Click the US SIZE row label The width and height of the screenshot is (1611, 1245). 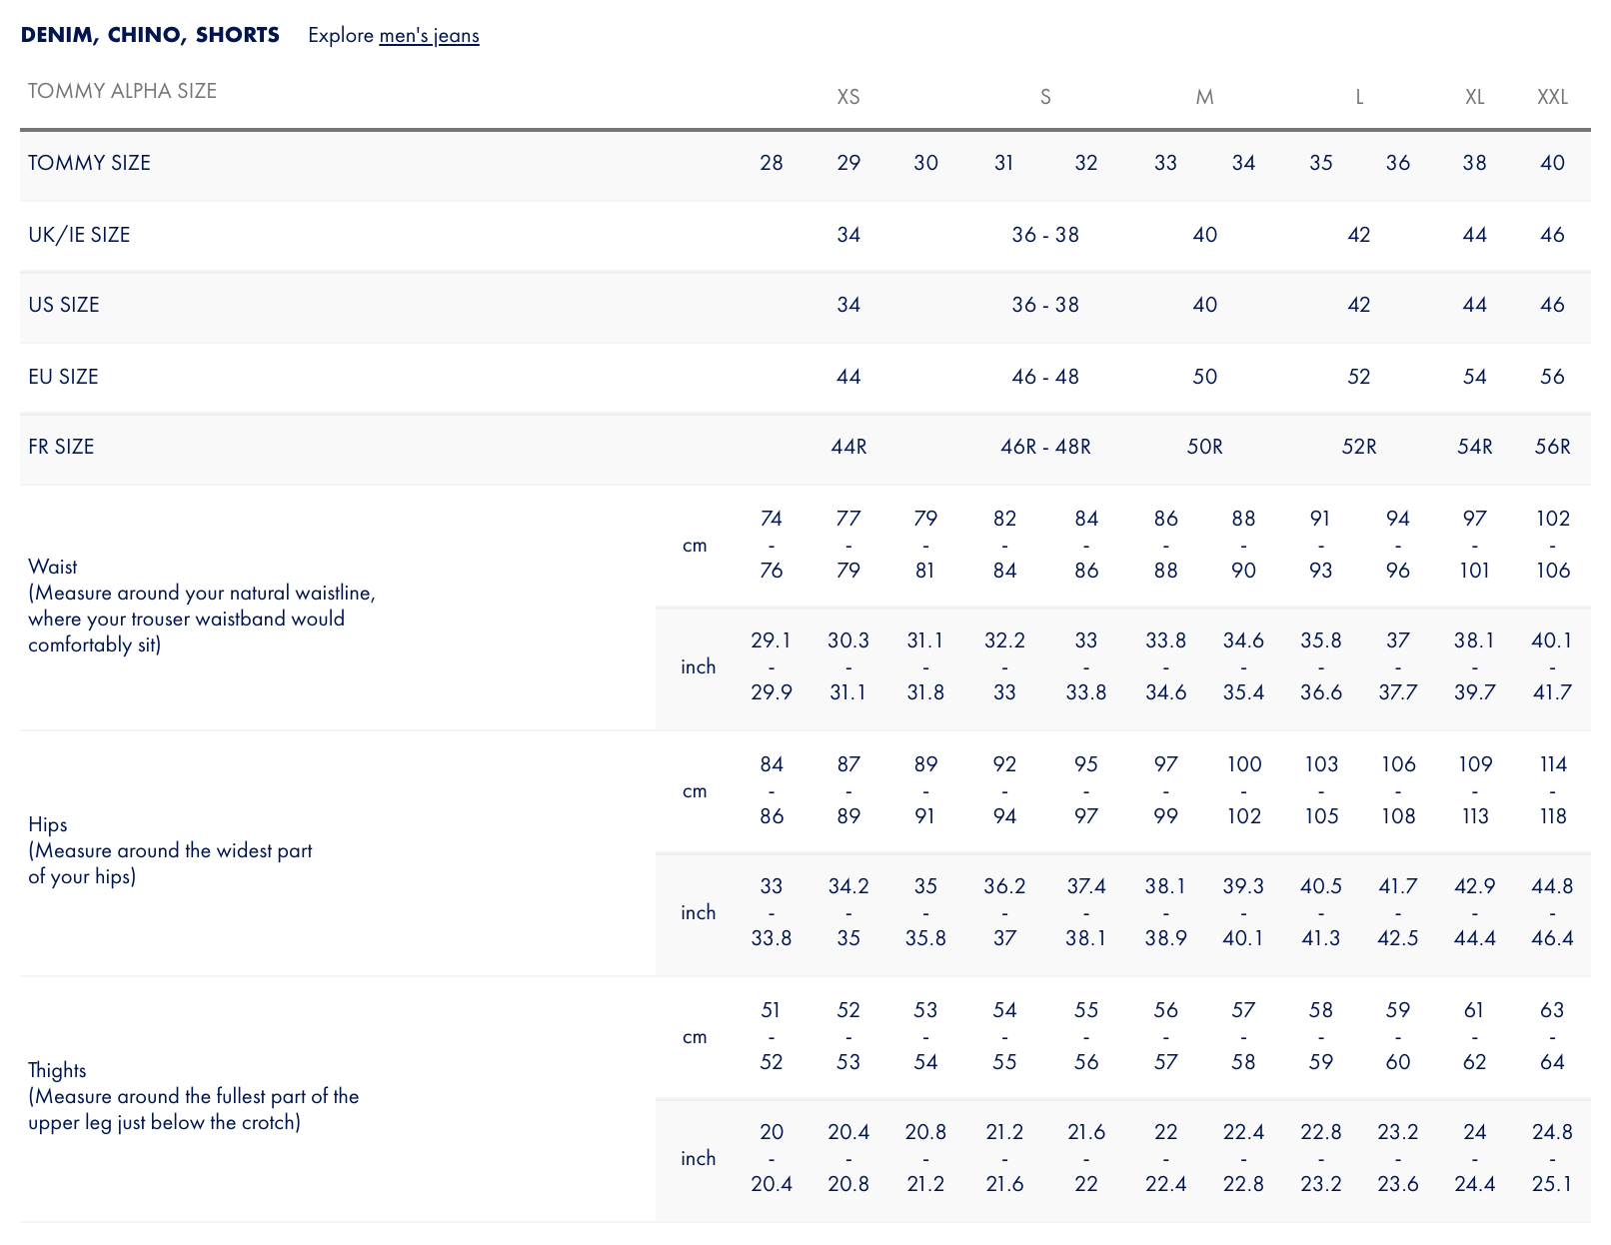coord(64,305)
